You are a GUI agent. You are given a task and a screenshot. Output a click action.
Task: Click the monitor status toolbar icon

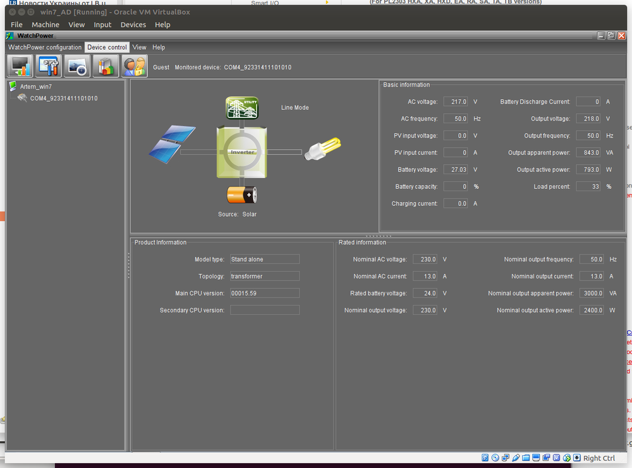20,66
